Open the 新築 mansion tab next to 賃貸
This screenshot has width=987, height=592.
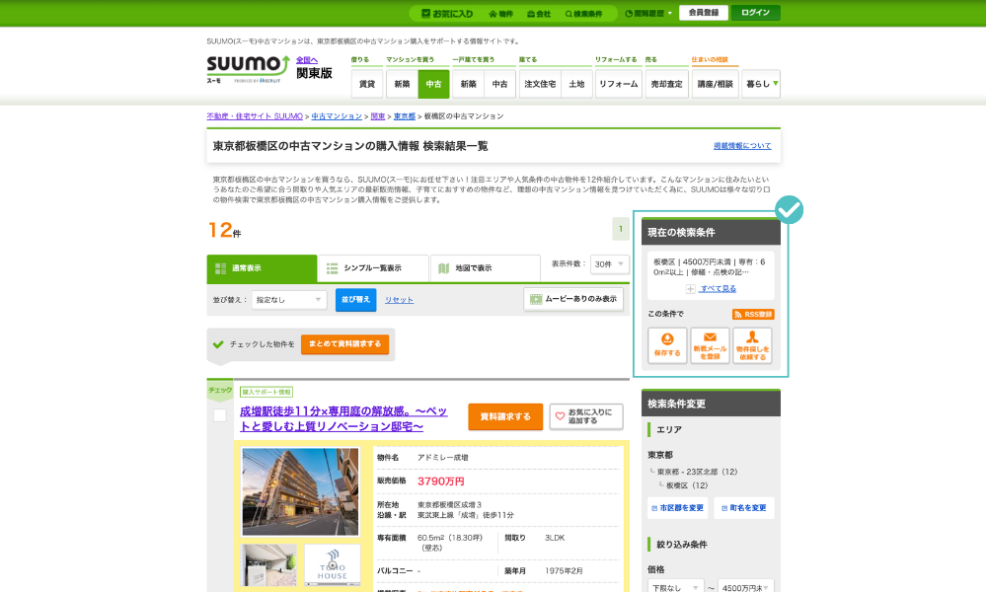pos(402,84)
